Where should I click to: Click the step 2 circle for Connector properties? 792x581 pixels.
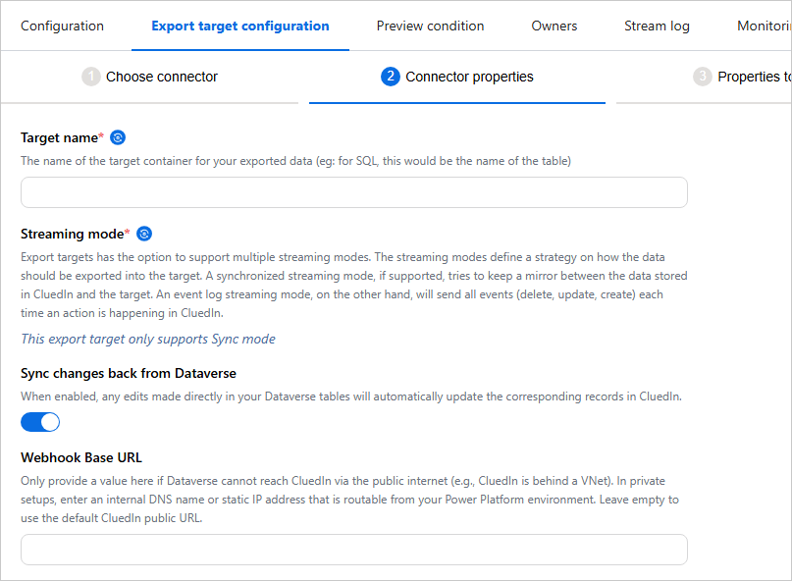(x=390, y=77)
